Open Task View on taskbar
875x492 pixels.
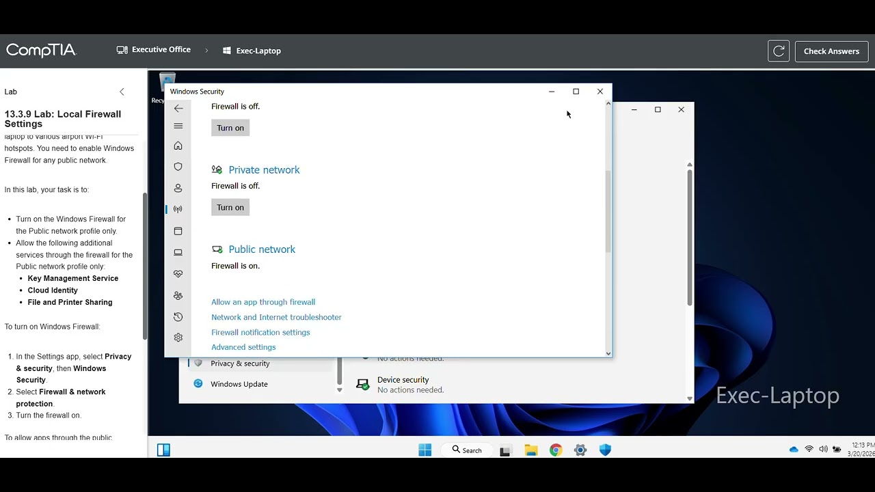(505, 450)
